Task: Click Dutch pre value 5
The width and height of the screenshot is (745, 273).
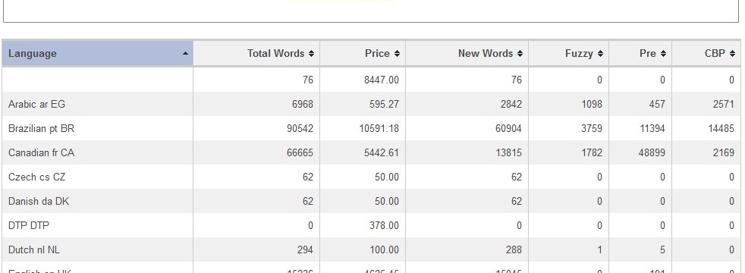Action: click(662, 249)
